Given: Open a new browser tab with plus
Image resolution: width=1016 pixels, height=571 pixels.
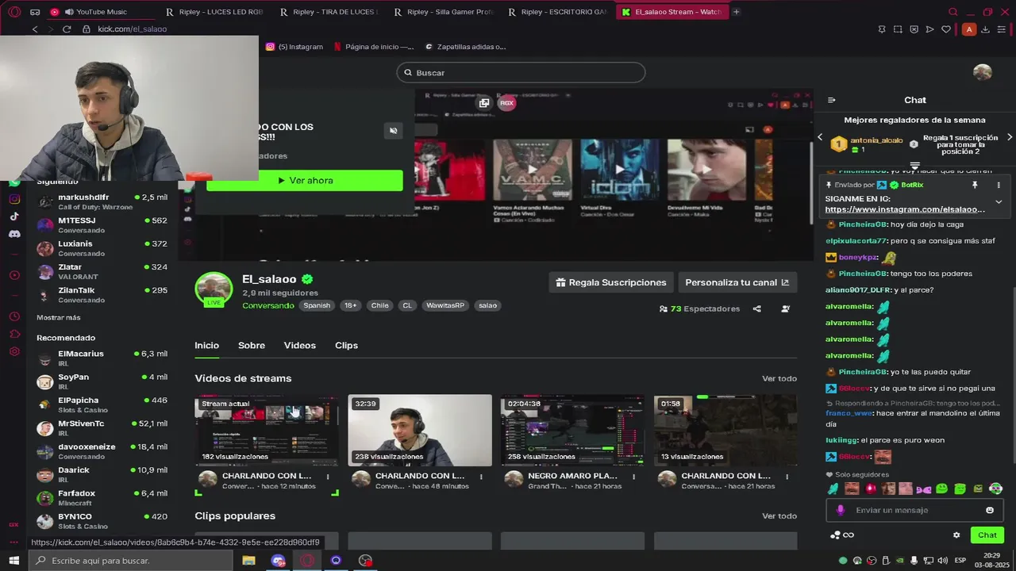Looking at the screenshot, I should (x=737, y=12).
